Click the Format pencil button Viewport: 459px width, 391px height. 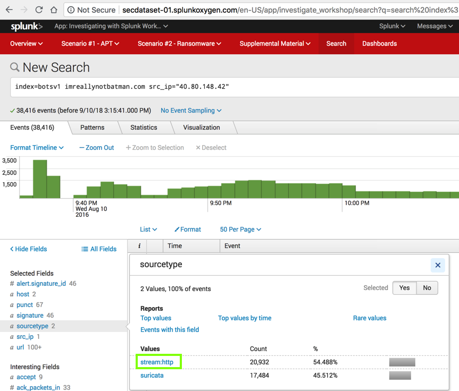(x=188, y=229)
